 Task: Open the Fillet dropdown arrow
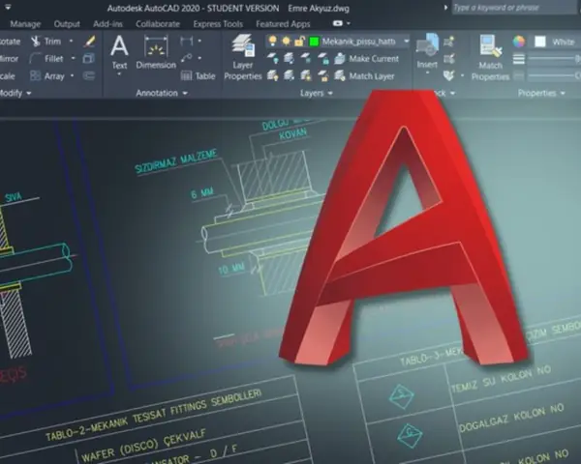[73, 58]
